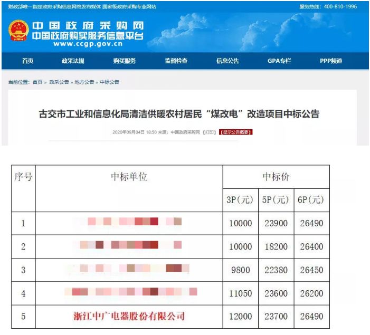The height and width of the screenshot is (335, 370).
Task: Open the 政采法规 navigation item
Action: pyautogui.click(x=73, y=61)
